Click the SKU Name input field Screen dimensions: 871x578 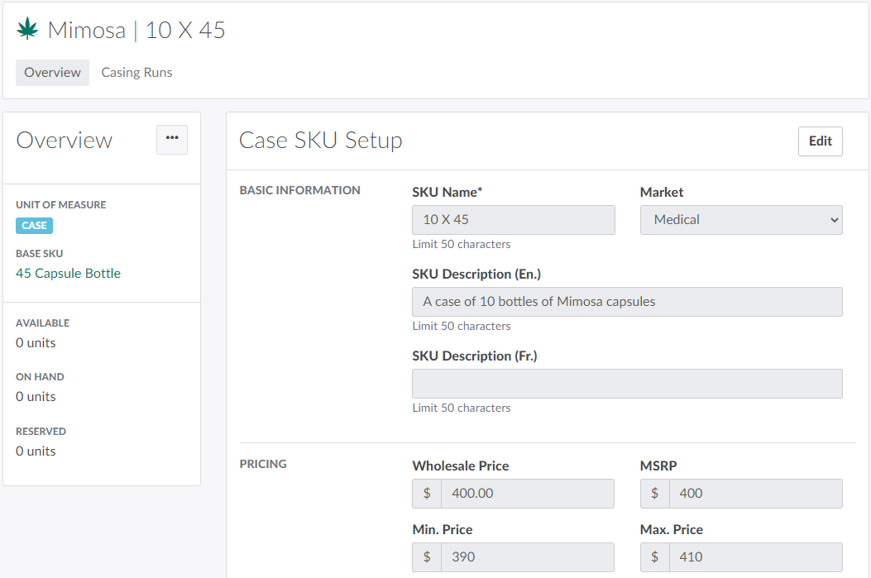pos(513,220)
